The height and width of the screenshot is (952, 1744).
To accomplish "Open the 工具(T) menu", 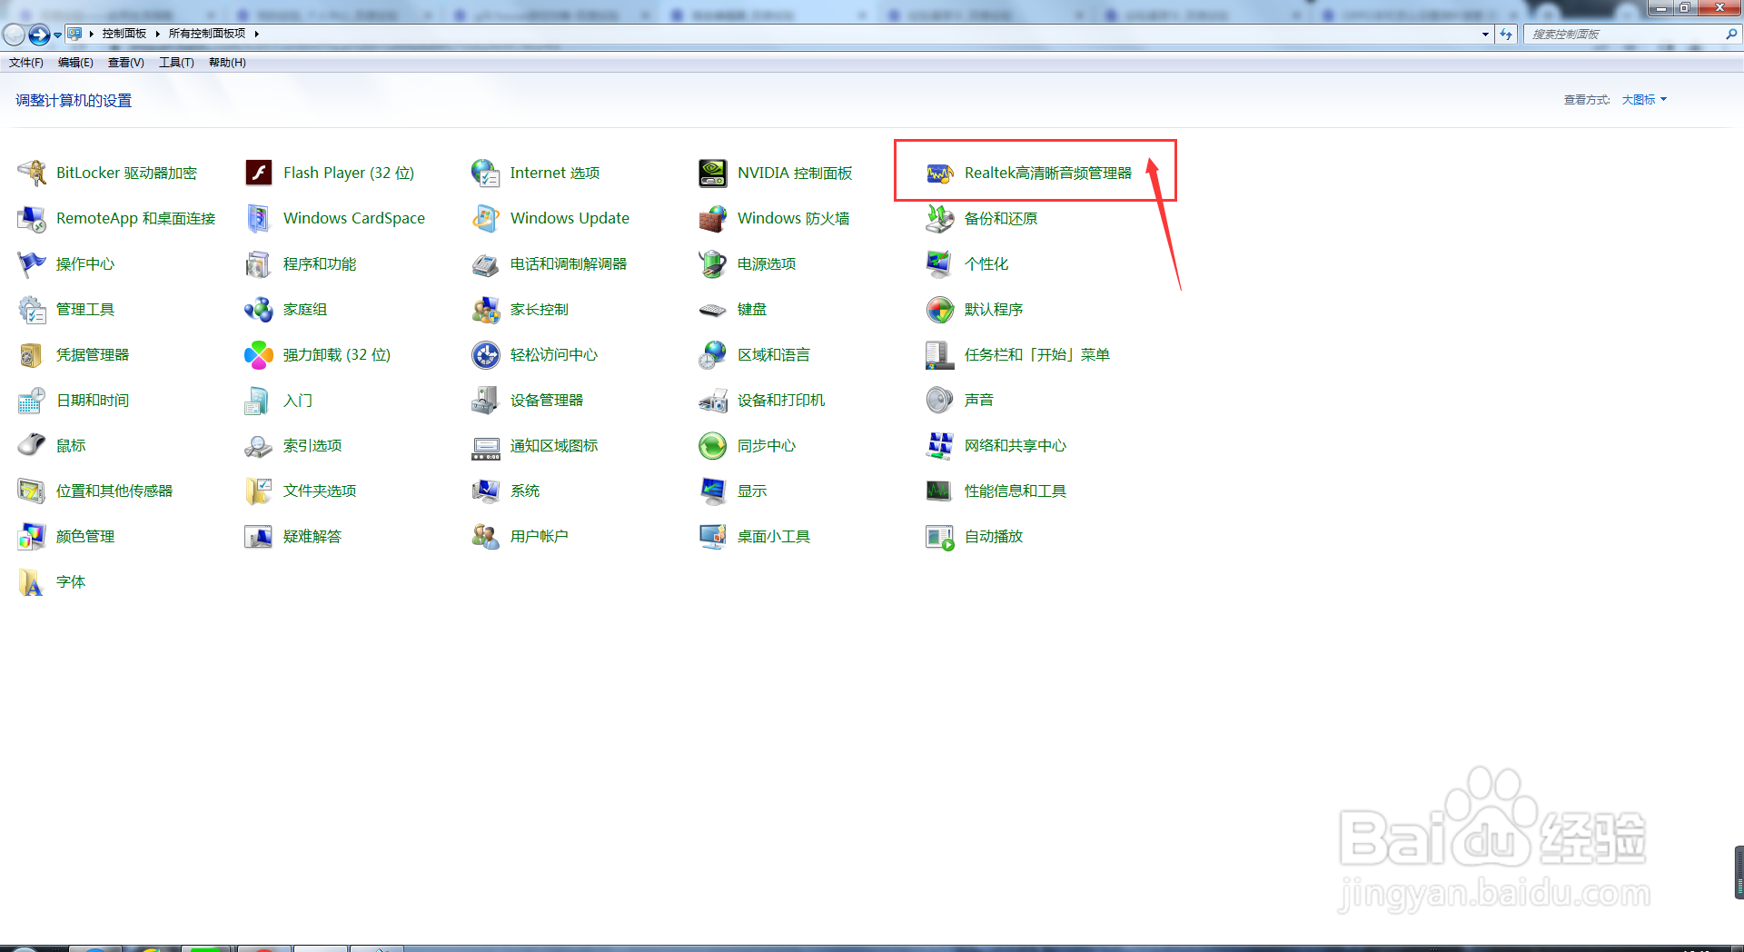I will (176, 63).
